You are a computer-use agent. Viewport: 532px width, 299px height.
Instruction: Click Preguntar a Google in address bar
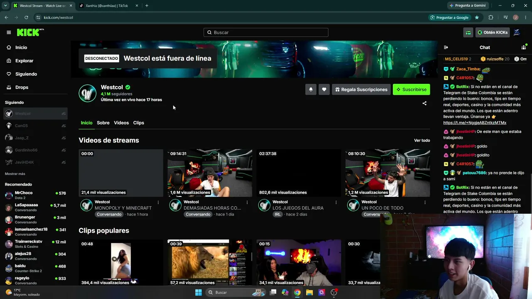[x=449, y=17]
